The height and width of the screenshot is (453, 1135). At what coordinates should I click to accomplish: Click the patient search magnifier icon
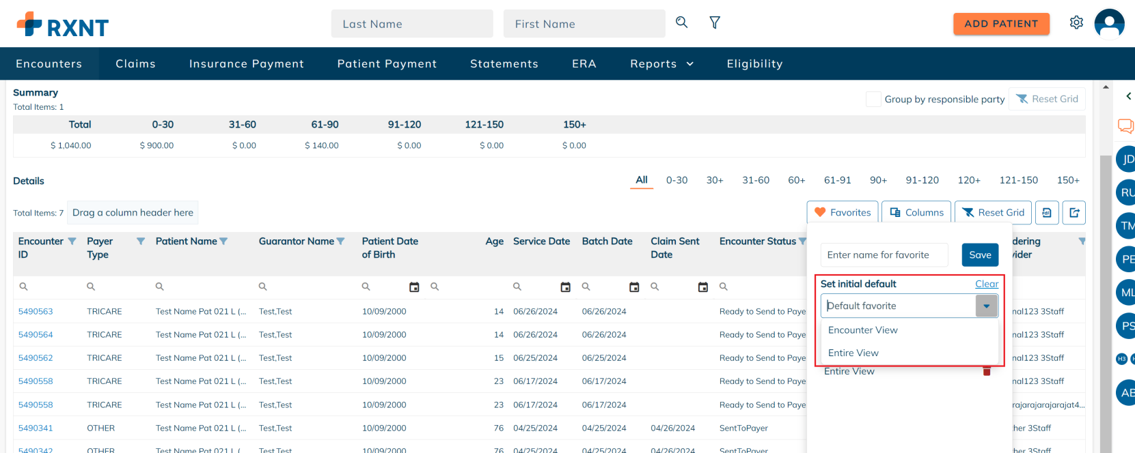(x=681, y=23)
